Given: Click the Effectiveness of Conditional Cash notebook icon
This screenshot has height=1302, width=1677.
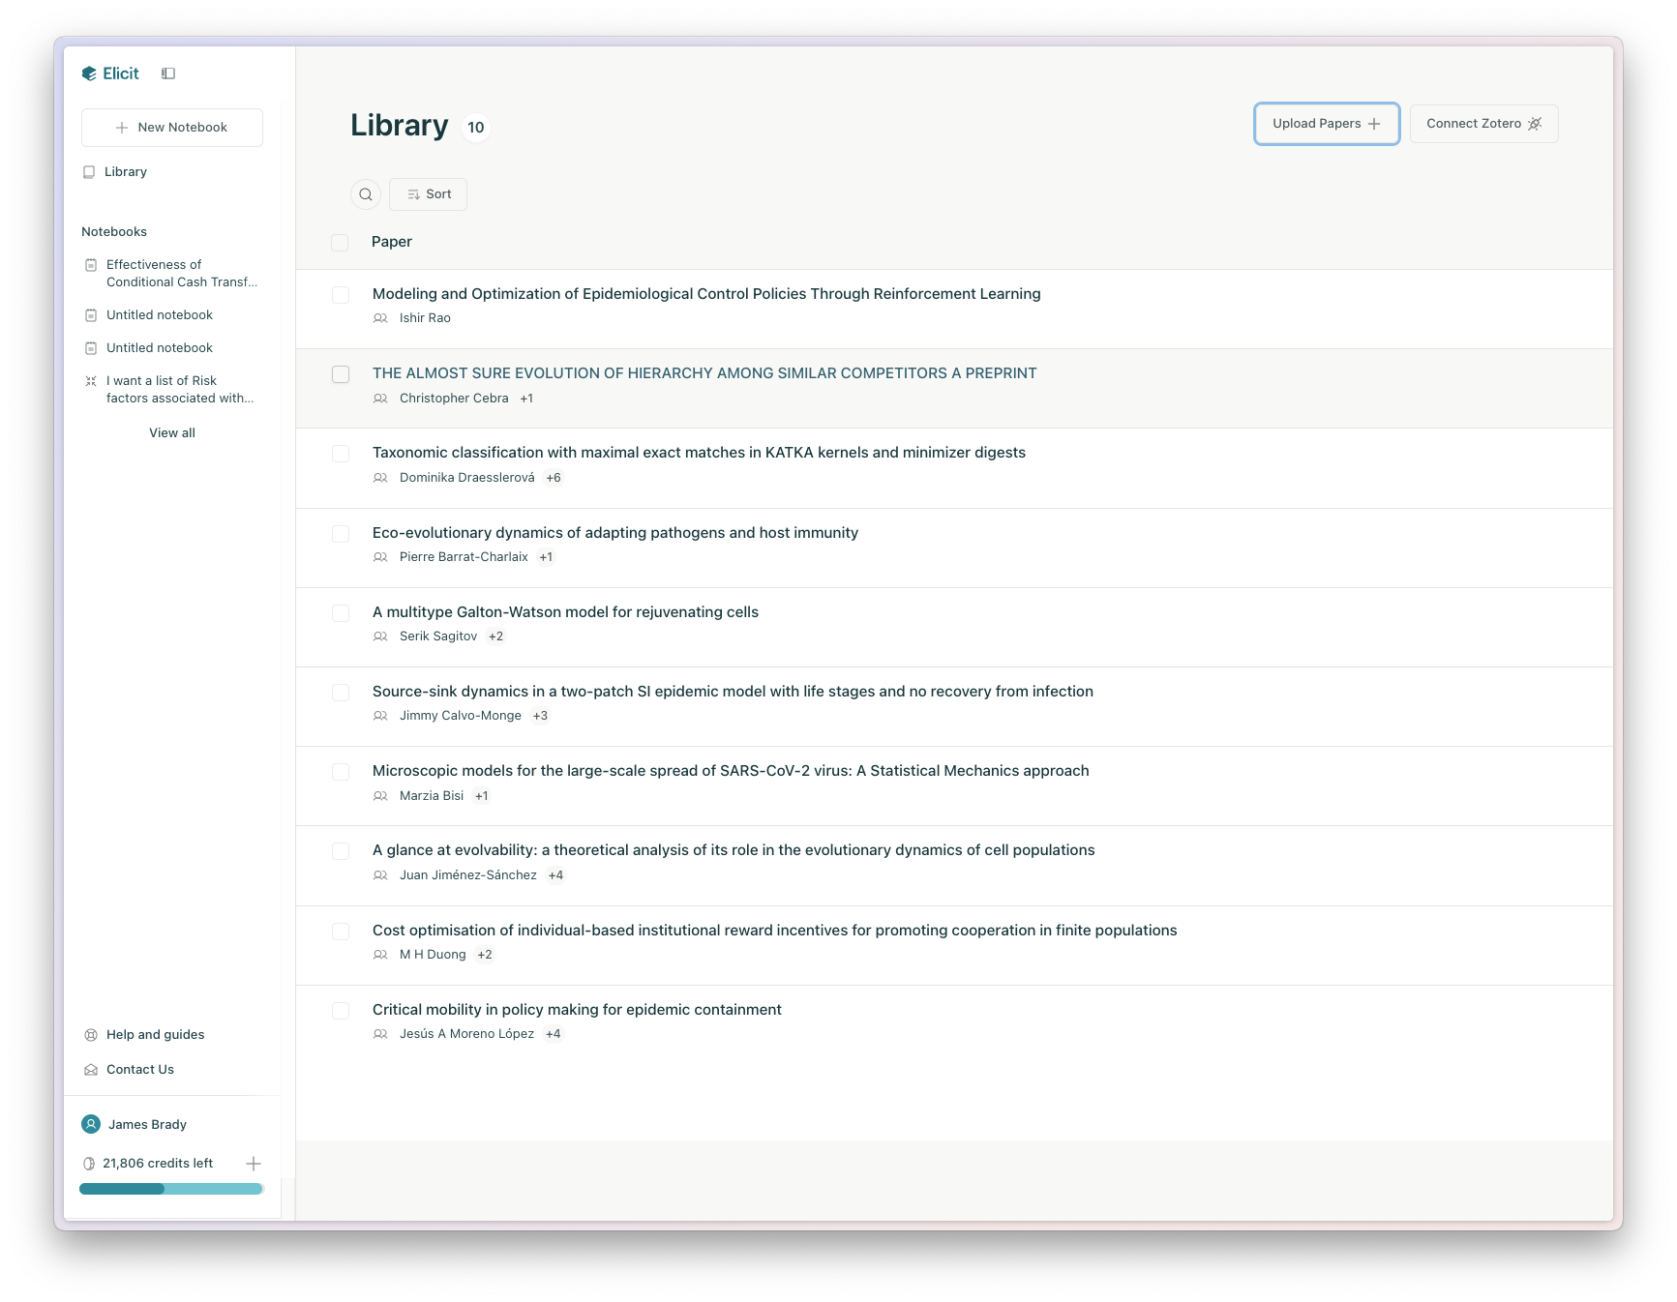Looking at the screenshot, I should point(91,265).
